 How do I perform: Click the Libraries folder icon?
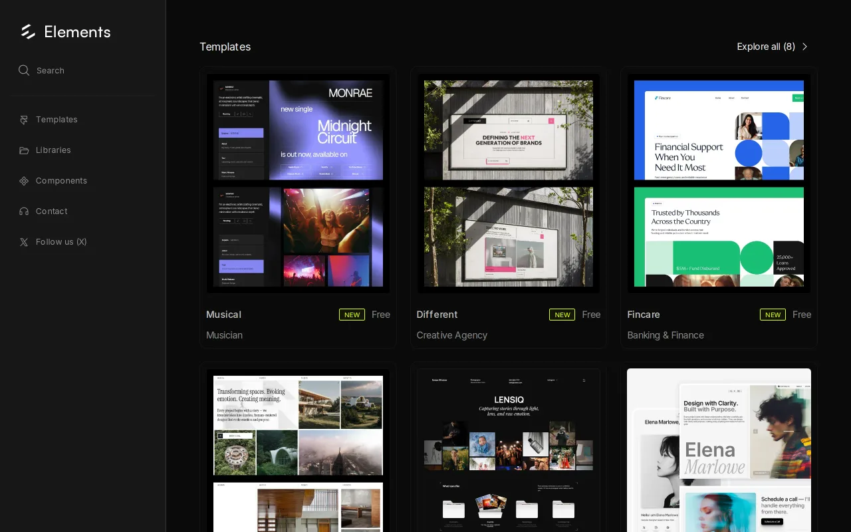(24, 150)
